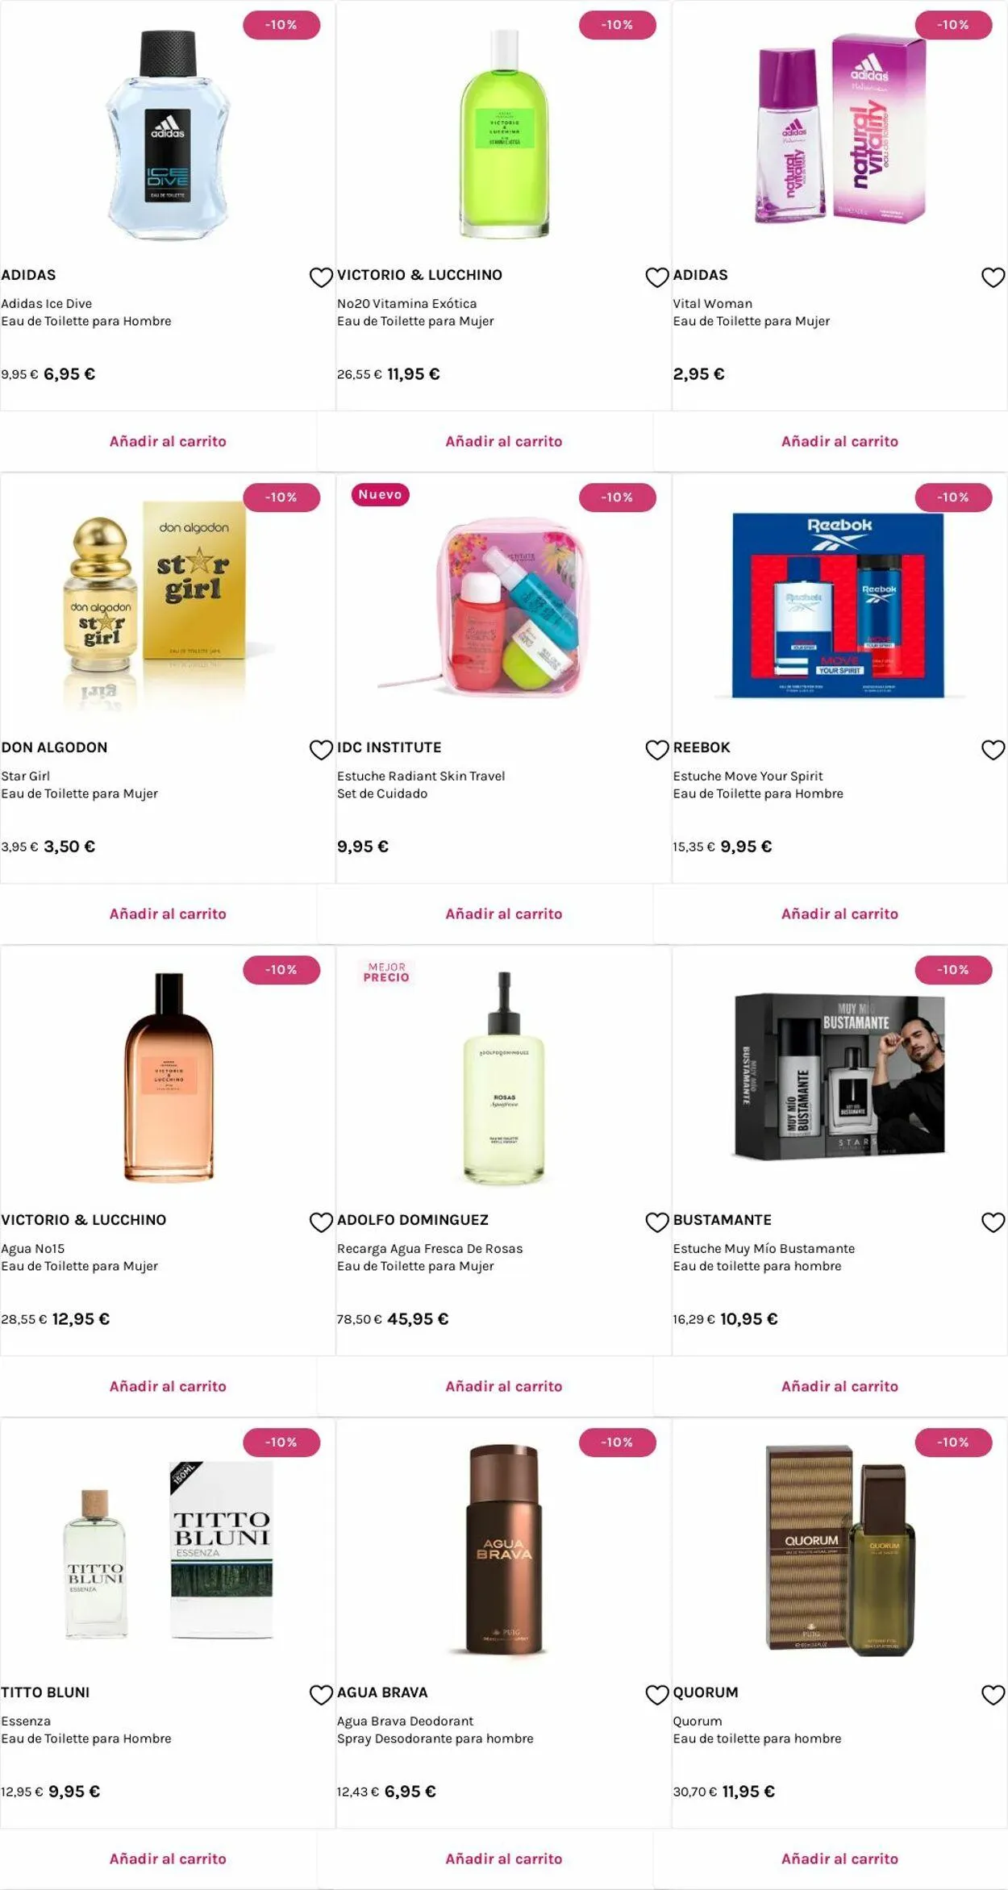Click the -10% badge on Agua Brava
1008x1890 pixels.
click(x=617, y=1442)
